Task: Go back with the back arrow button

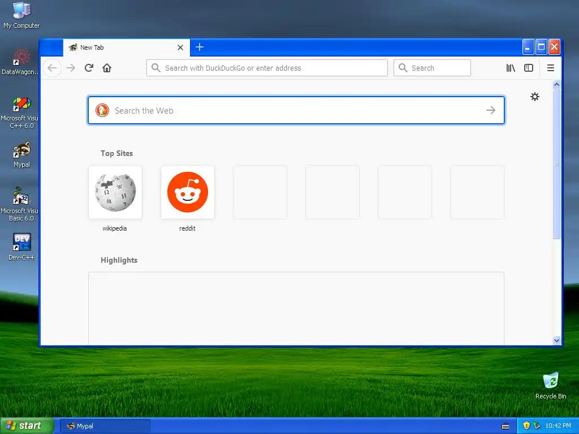Action: [x=52, y=68]
